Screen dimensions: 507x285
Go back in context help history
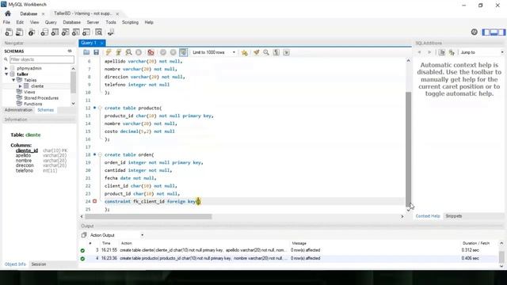point(419,52)
